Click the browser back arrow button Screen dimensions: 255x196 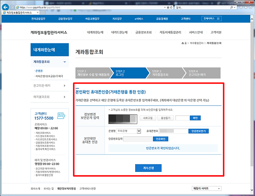6,7
